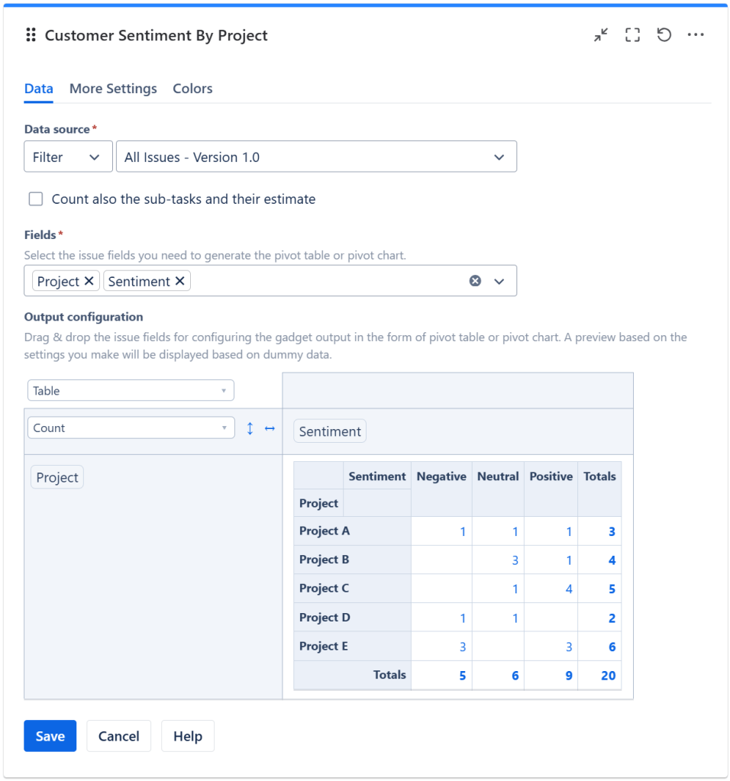
Task: Minimize the gadget with collapse arrows icon
Action: click(602, 35)
